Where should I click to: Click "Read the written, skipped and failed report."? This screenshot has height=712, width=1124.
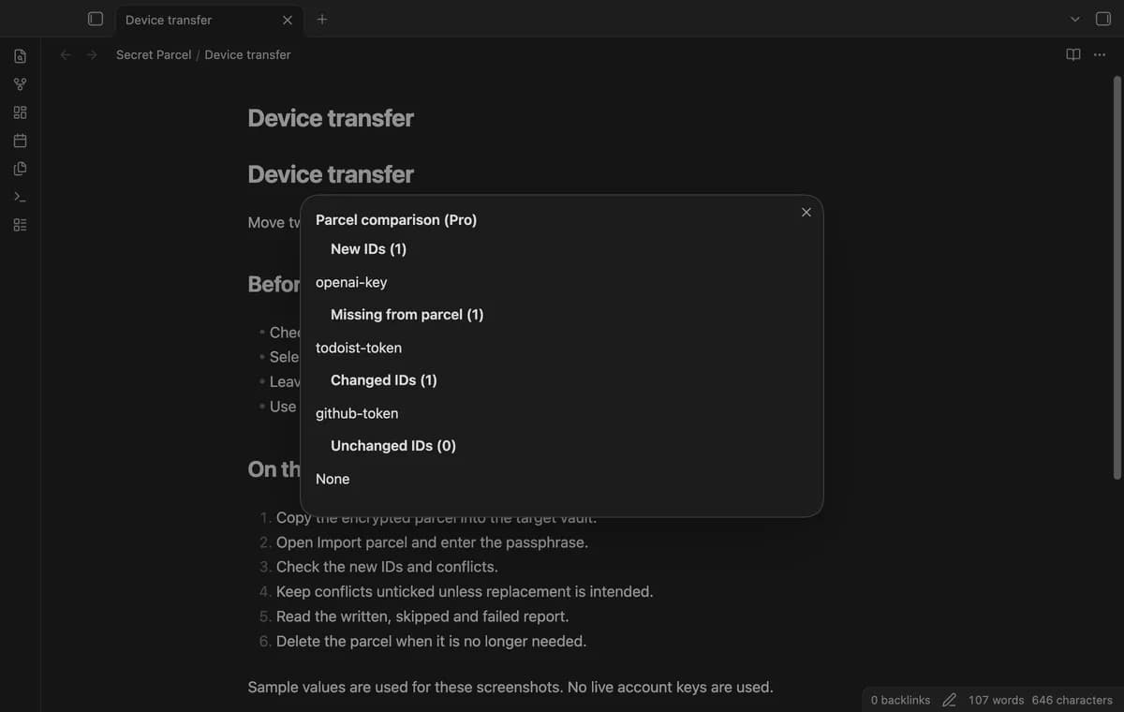point(422,616)
